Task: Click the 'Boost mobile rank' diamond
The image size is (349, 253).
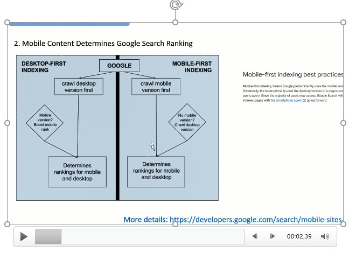Action: [45, 123]
